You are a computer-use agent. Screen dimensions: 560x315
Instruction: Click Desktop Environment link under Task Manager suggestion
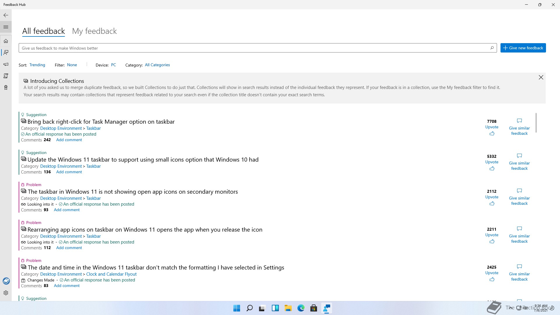tap(61, 128)
